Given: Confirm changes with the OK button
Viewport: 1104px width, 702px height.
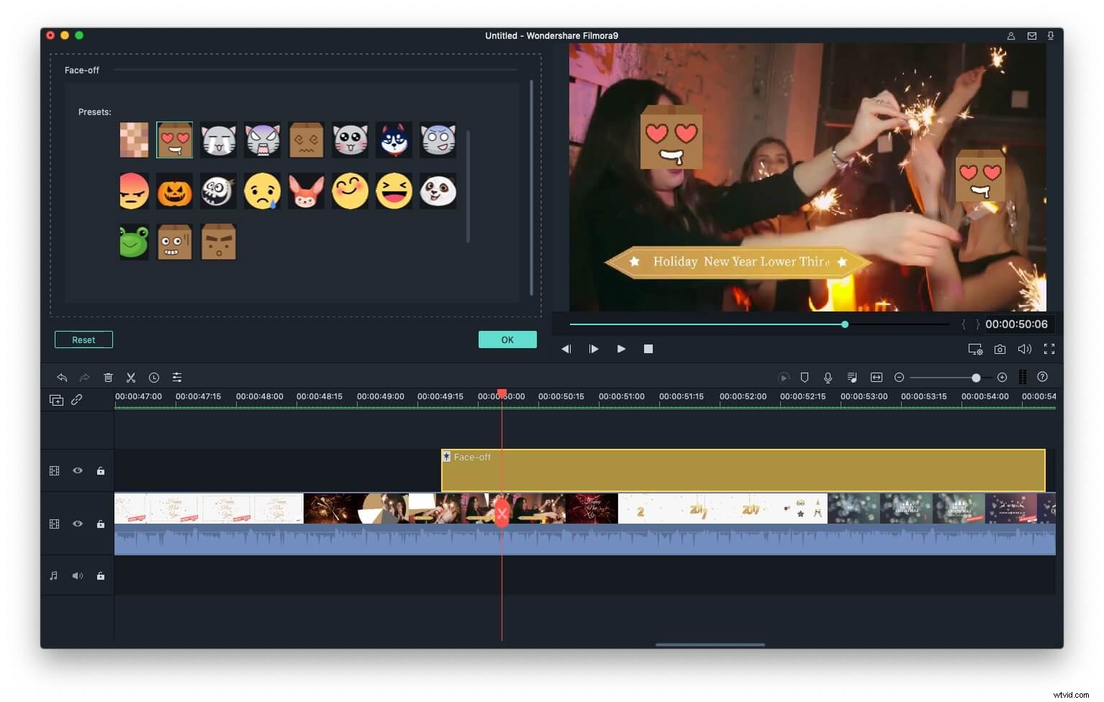Looking at the screenshot, I should tap(507, 339).
